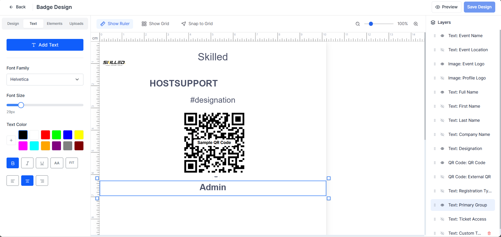This screenshot has height=237, width=501.
Task: Hide the Text: Full Name layer
Action: coord(442,92)
